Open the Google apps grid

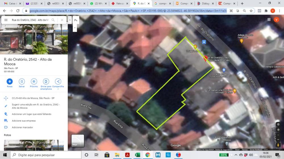coord(269,20)
